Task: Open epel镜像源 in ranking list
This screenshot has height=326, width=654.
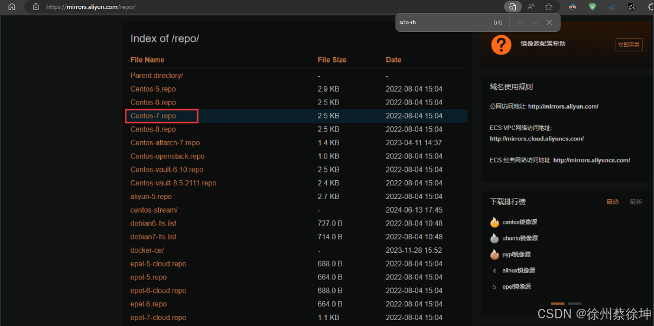Action: (516, 287)
